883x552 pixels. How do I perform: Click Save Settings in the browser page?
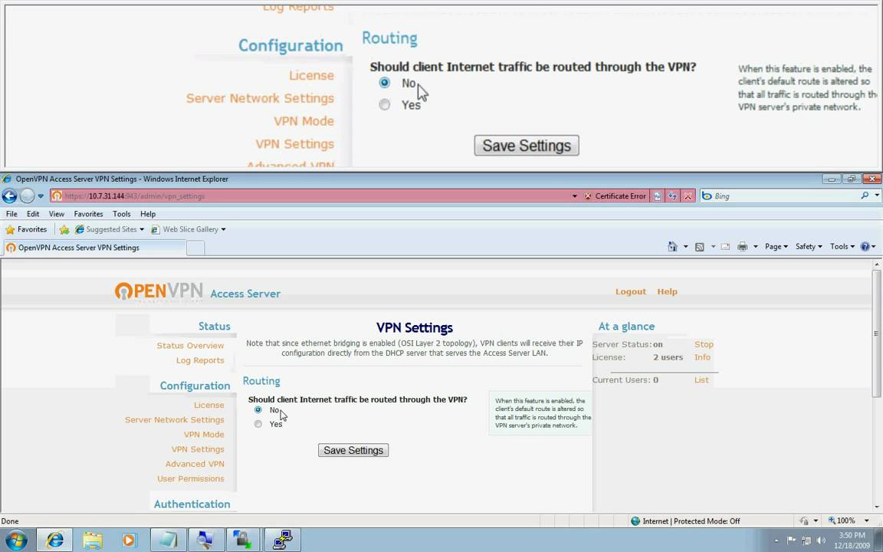click(x=353, y=450)
